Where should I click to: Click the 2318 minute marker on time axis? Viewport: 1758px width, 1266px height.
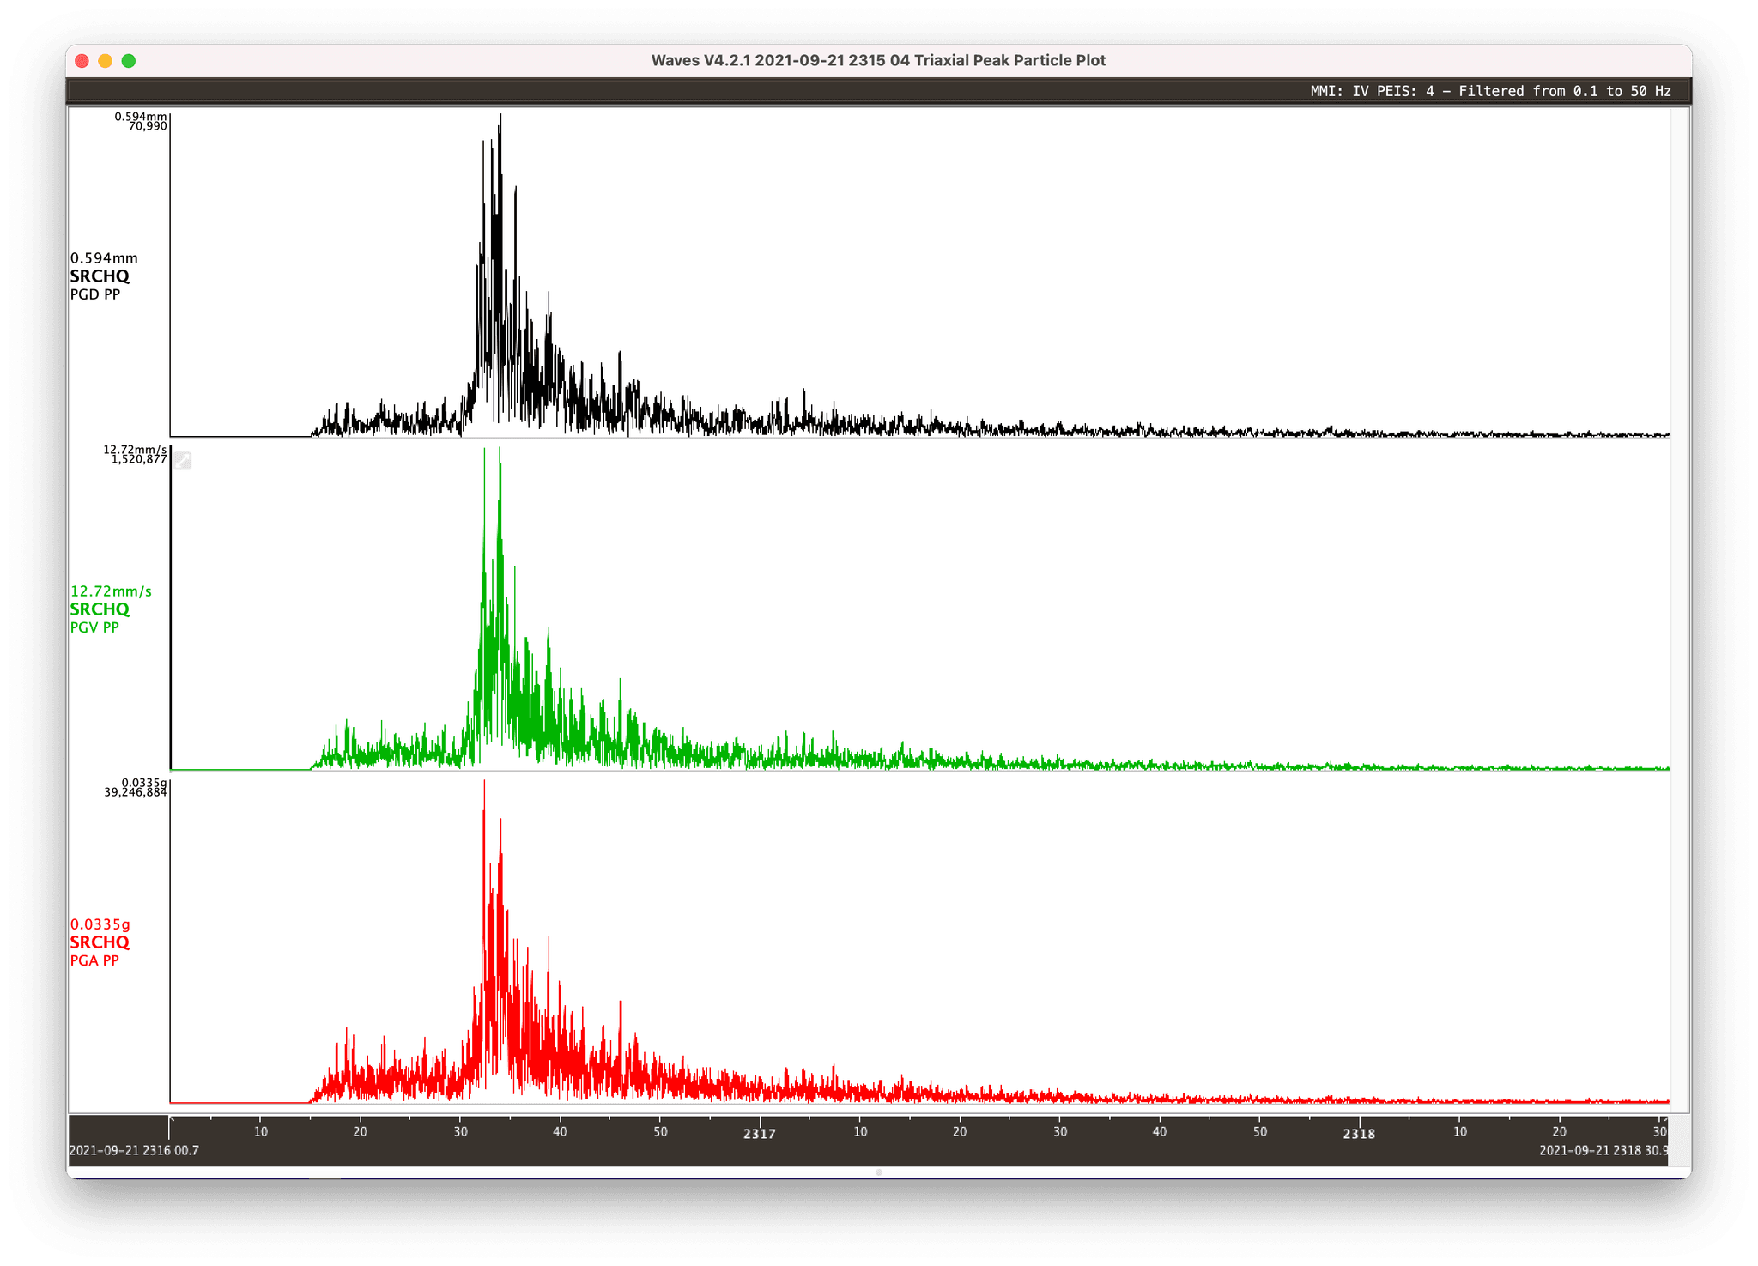tap(1360, 1134)
